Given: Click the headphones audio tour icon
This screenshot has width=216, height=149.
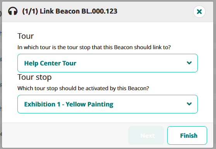Looking at the screenshot, I should 13,11.
